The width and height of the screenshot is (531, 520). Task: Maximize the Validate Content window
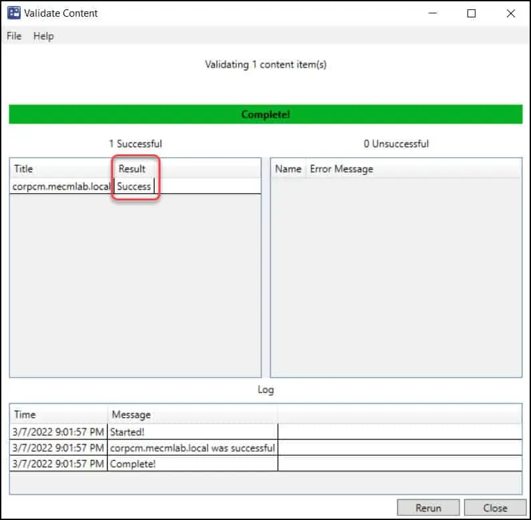point(471,13)
